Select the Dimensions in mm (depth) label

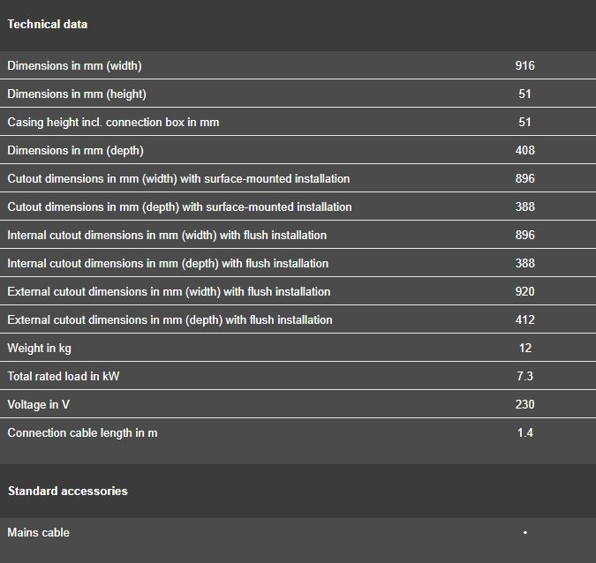(x=75, y=150)
